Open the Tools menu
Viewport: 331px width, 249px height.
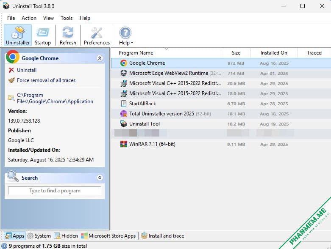pos(67,18)
